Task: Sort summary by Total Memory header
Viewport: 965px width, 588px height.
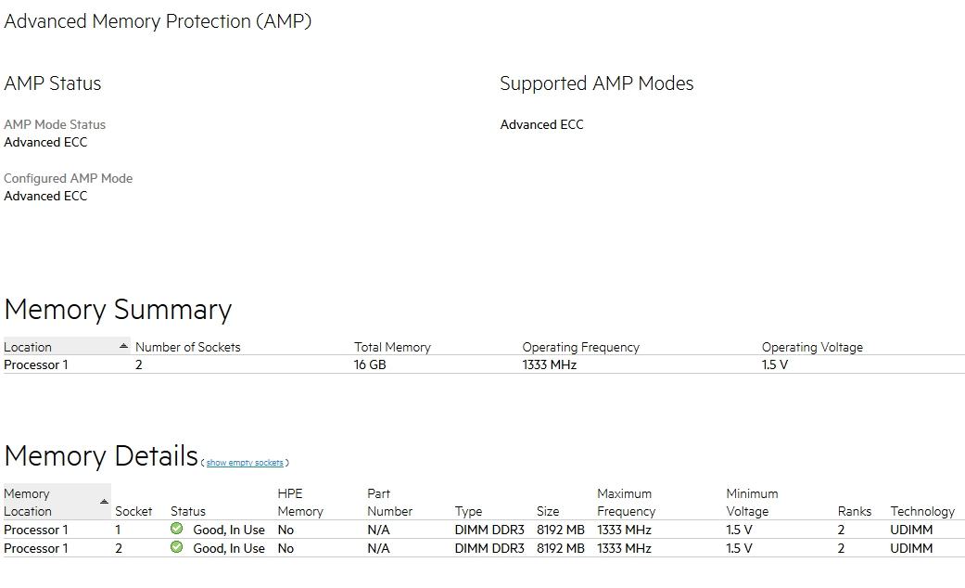Action: click(x=392, y=347)
